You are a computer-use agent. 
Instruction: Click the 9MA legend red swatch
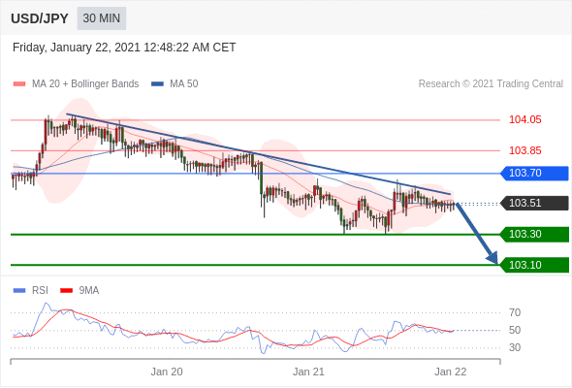point(66,291)
